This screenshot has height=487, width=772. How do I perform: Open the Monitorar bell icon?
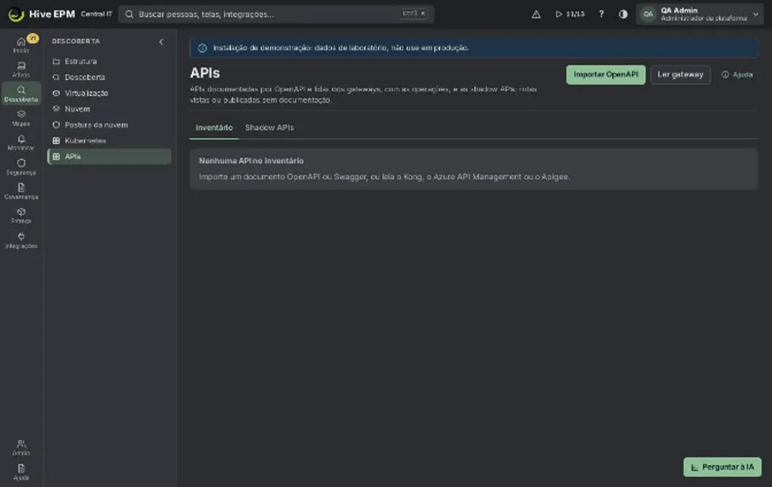pyautogui.click(x=21, y=142)
